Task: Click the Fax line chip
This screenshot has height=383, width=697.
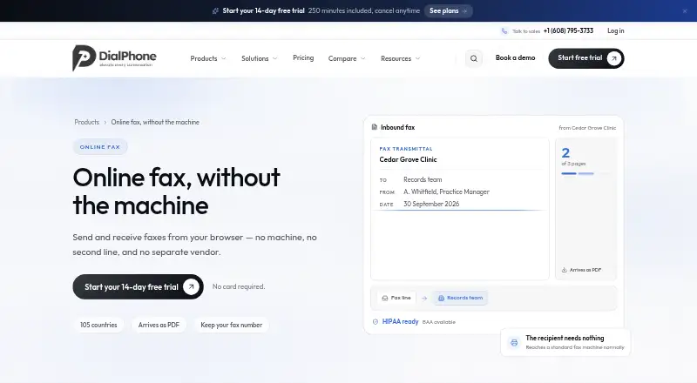Action: [396, 299]
